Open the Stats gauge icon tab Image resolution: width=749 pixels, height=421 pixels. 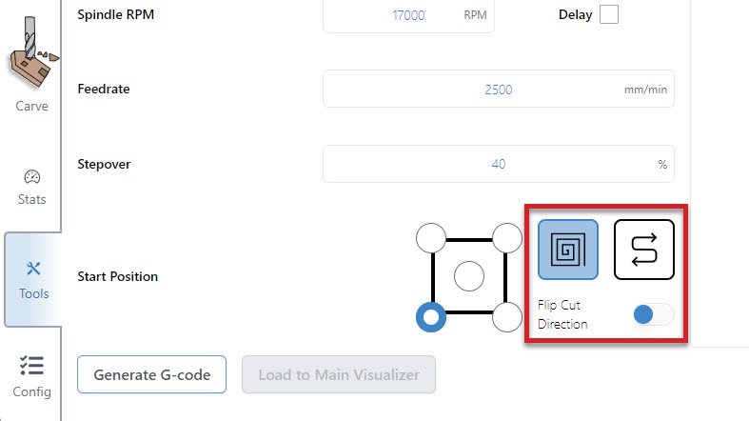point(31,187)
